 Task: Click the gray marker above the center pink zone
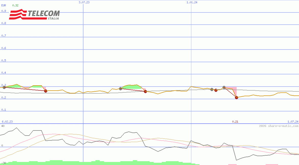click(224, 87)
